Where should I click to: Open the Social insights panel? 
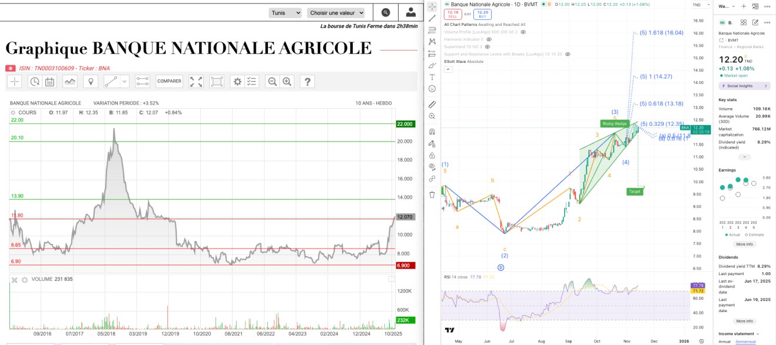click(744, 86)
